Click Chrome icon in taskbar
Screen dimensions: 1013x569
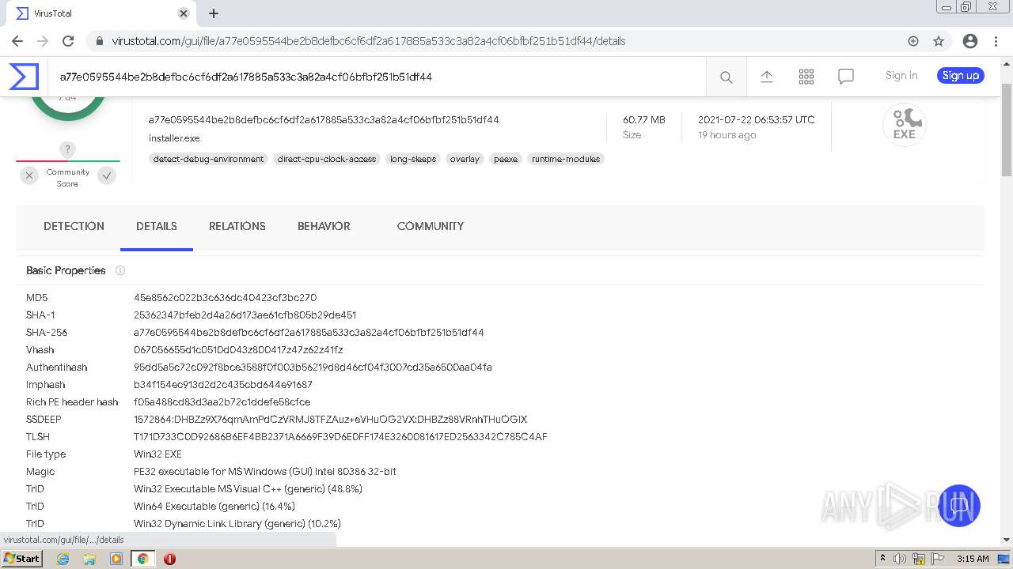coord(142,559)
